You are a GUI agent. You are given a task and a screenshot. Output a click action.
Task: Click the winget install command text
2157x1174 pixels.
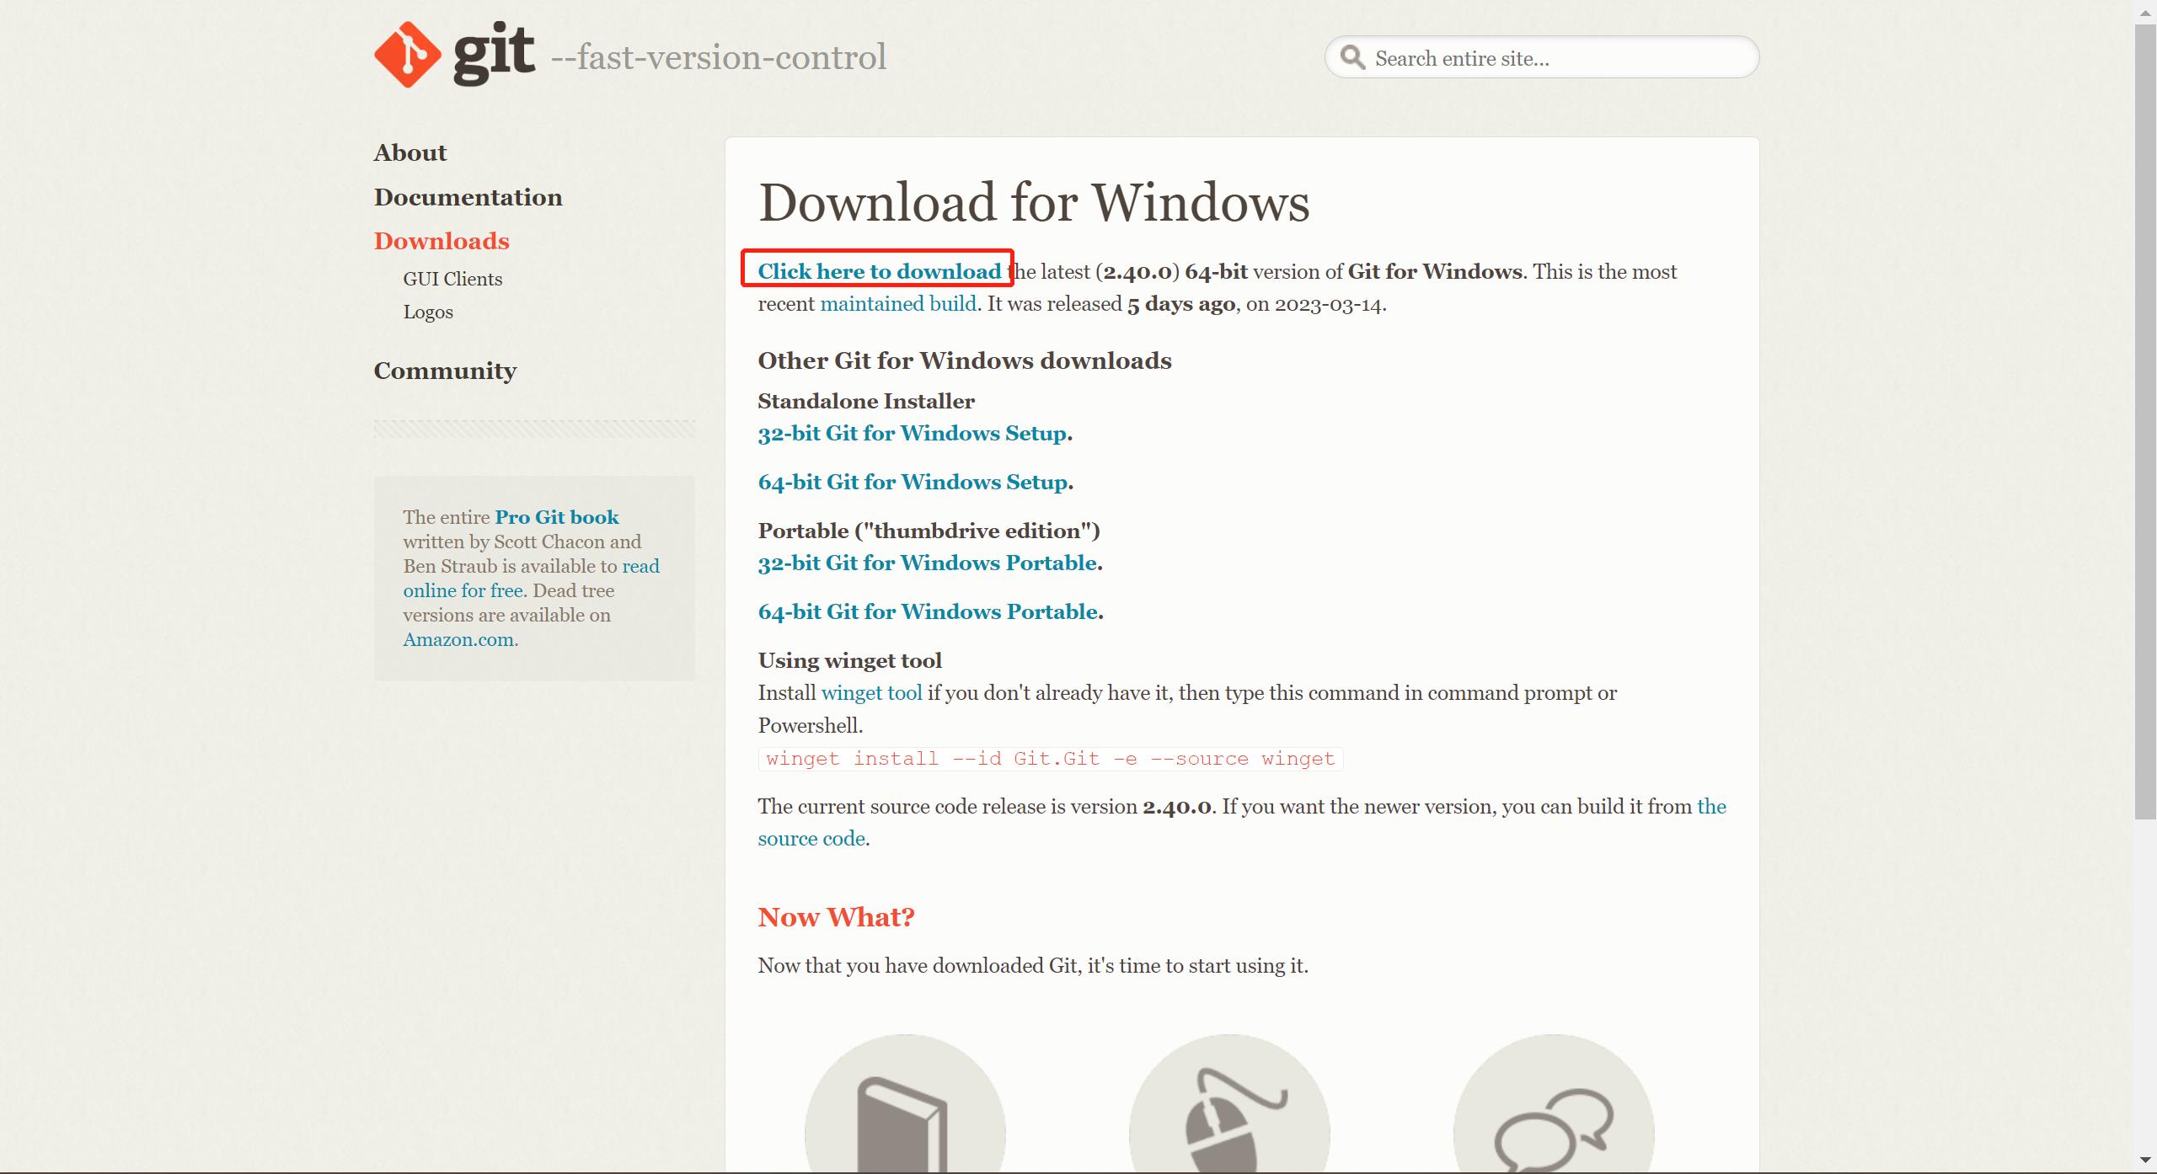[1051, 759]
